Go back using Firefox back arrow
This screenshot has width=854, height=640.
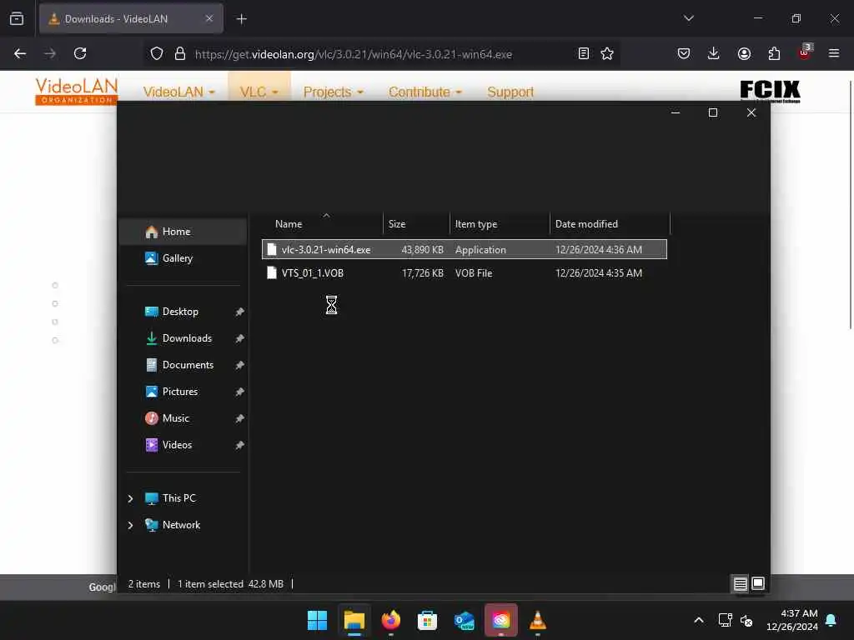[20, 53]
